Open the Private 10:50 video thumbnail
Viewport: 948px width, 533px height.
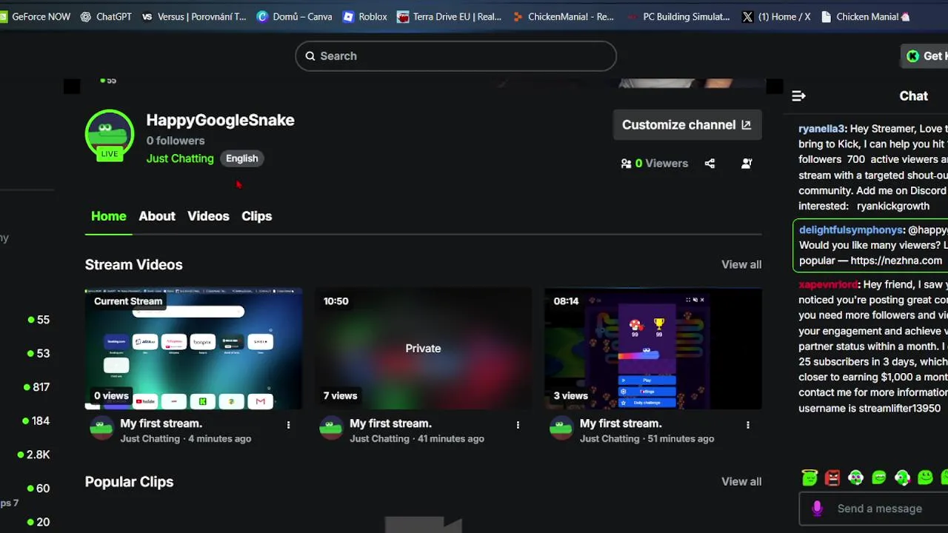click(x=424, y=349)
